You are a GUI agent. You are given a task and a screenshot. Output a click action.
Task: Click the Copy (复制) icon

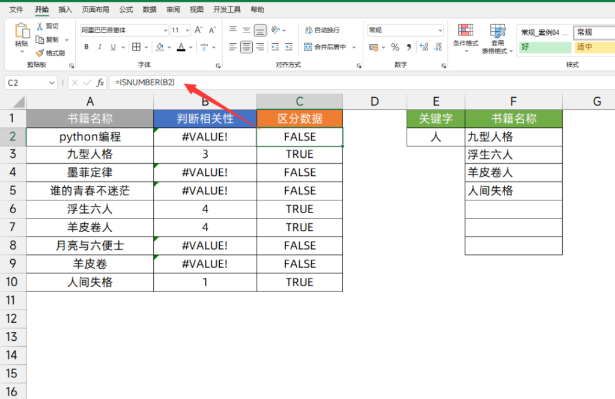click(40, 40)
